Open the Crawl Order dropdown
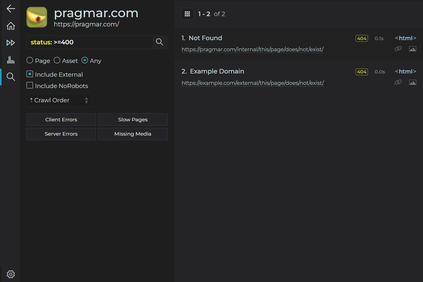Image resolution: width=423 pixels, height=282 pixels. coord(59,100)
